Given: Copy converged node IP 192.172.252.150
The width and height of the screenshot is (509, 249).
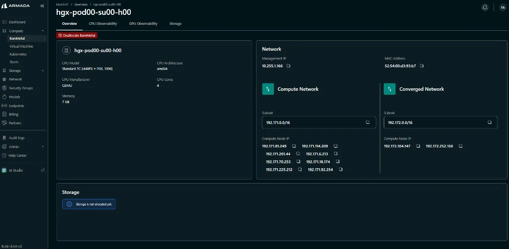Looking at the screenshot, I should click(460, 146).
